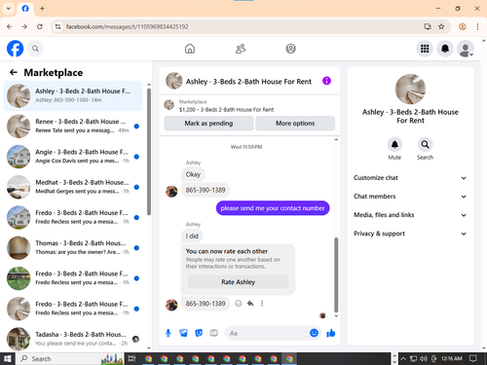Open the Groups icon in top navigation
487x365 pixels.
pyautogui.click(x=290, y=49)
